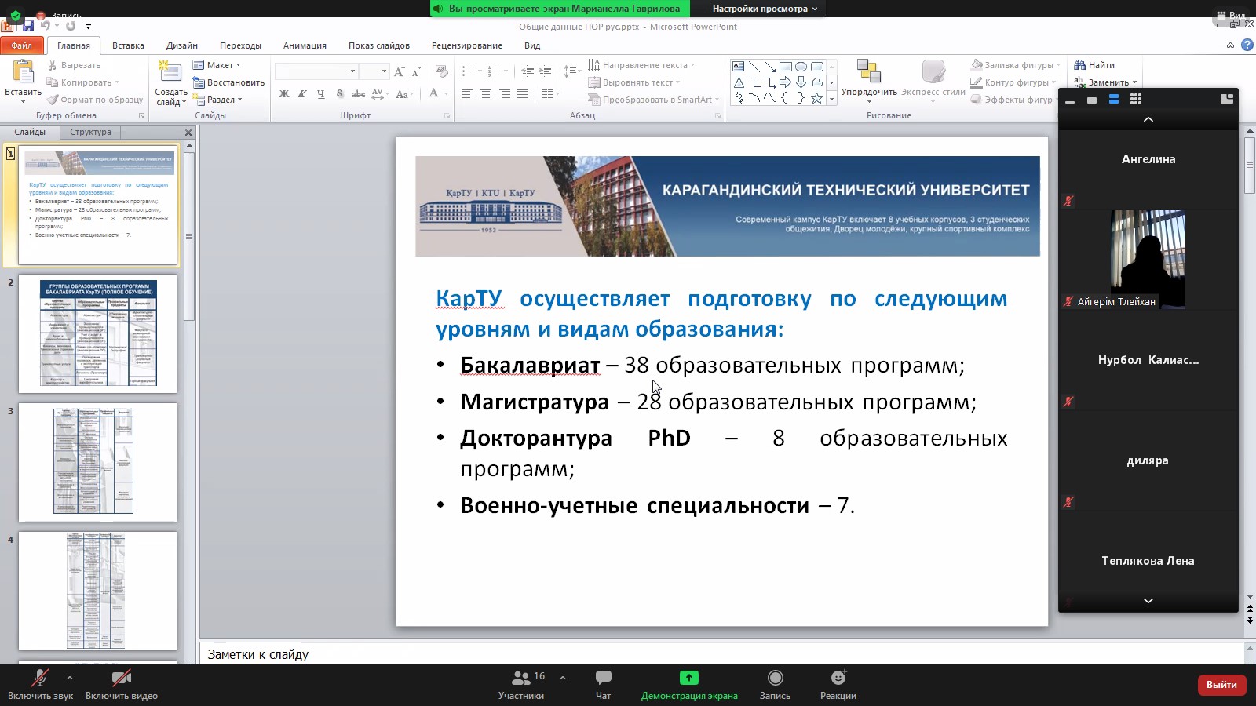
Task: Open Zoom reactions (Реакции) button
Action: coord(838,684)
